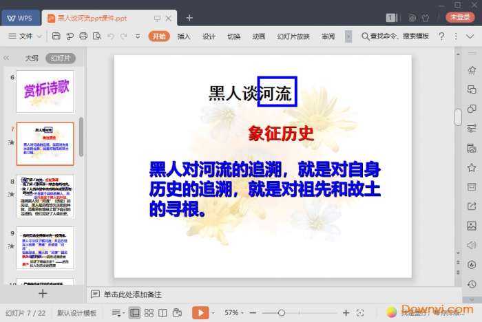
Task: Click the main editor vertical scrollbar handle
Action: click(458, 117)
